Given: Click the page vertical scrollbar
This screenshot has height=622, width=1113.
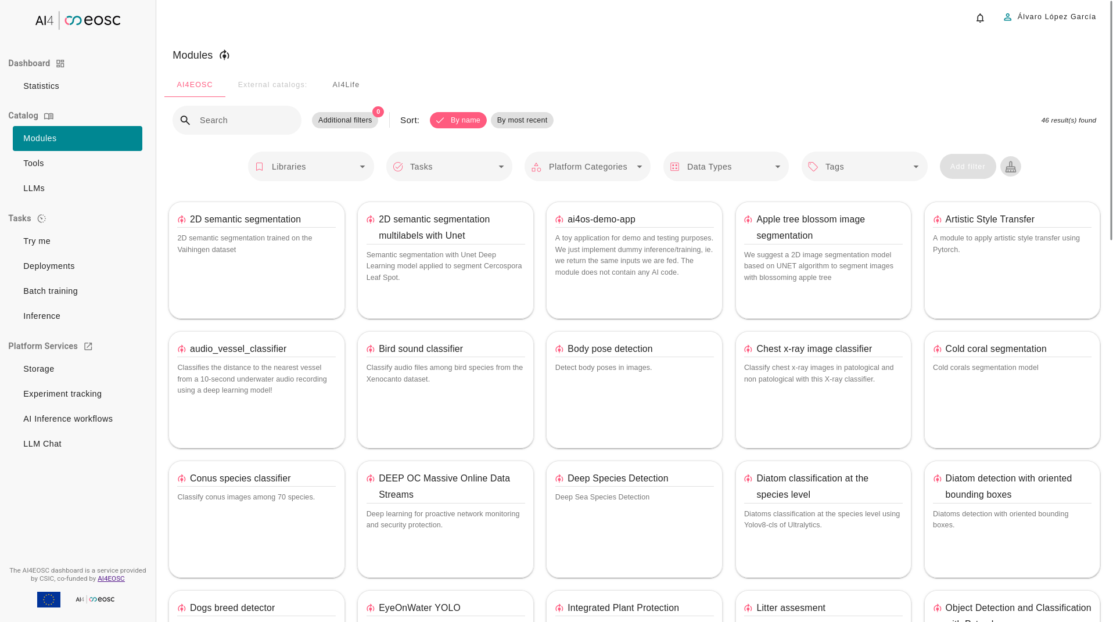Looking at the screenshot, I should 1111,122.
